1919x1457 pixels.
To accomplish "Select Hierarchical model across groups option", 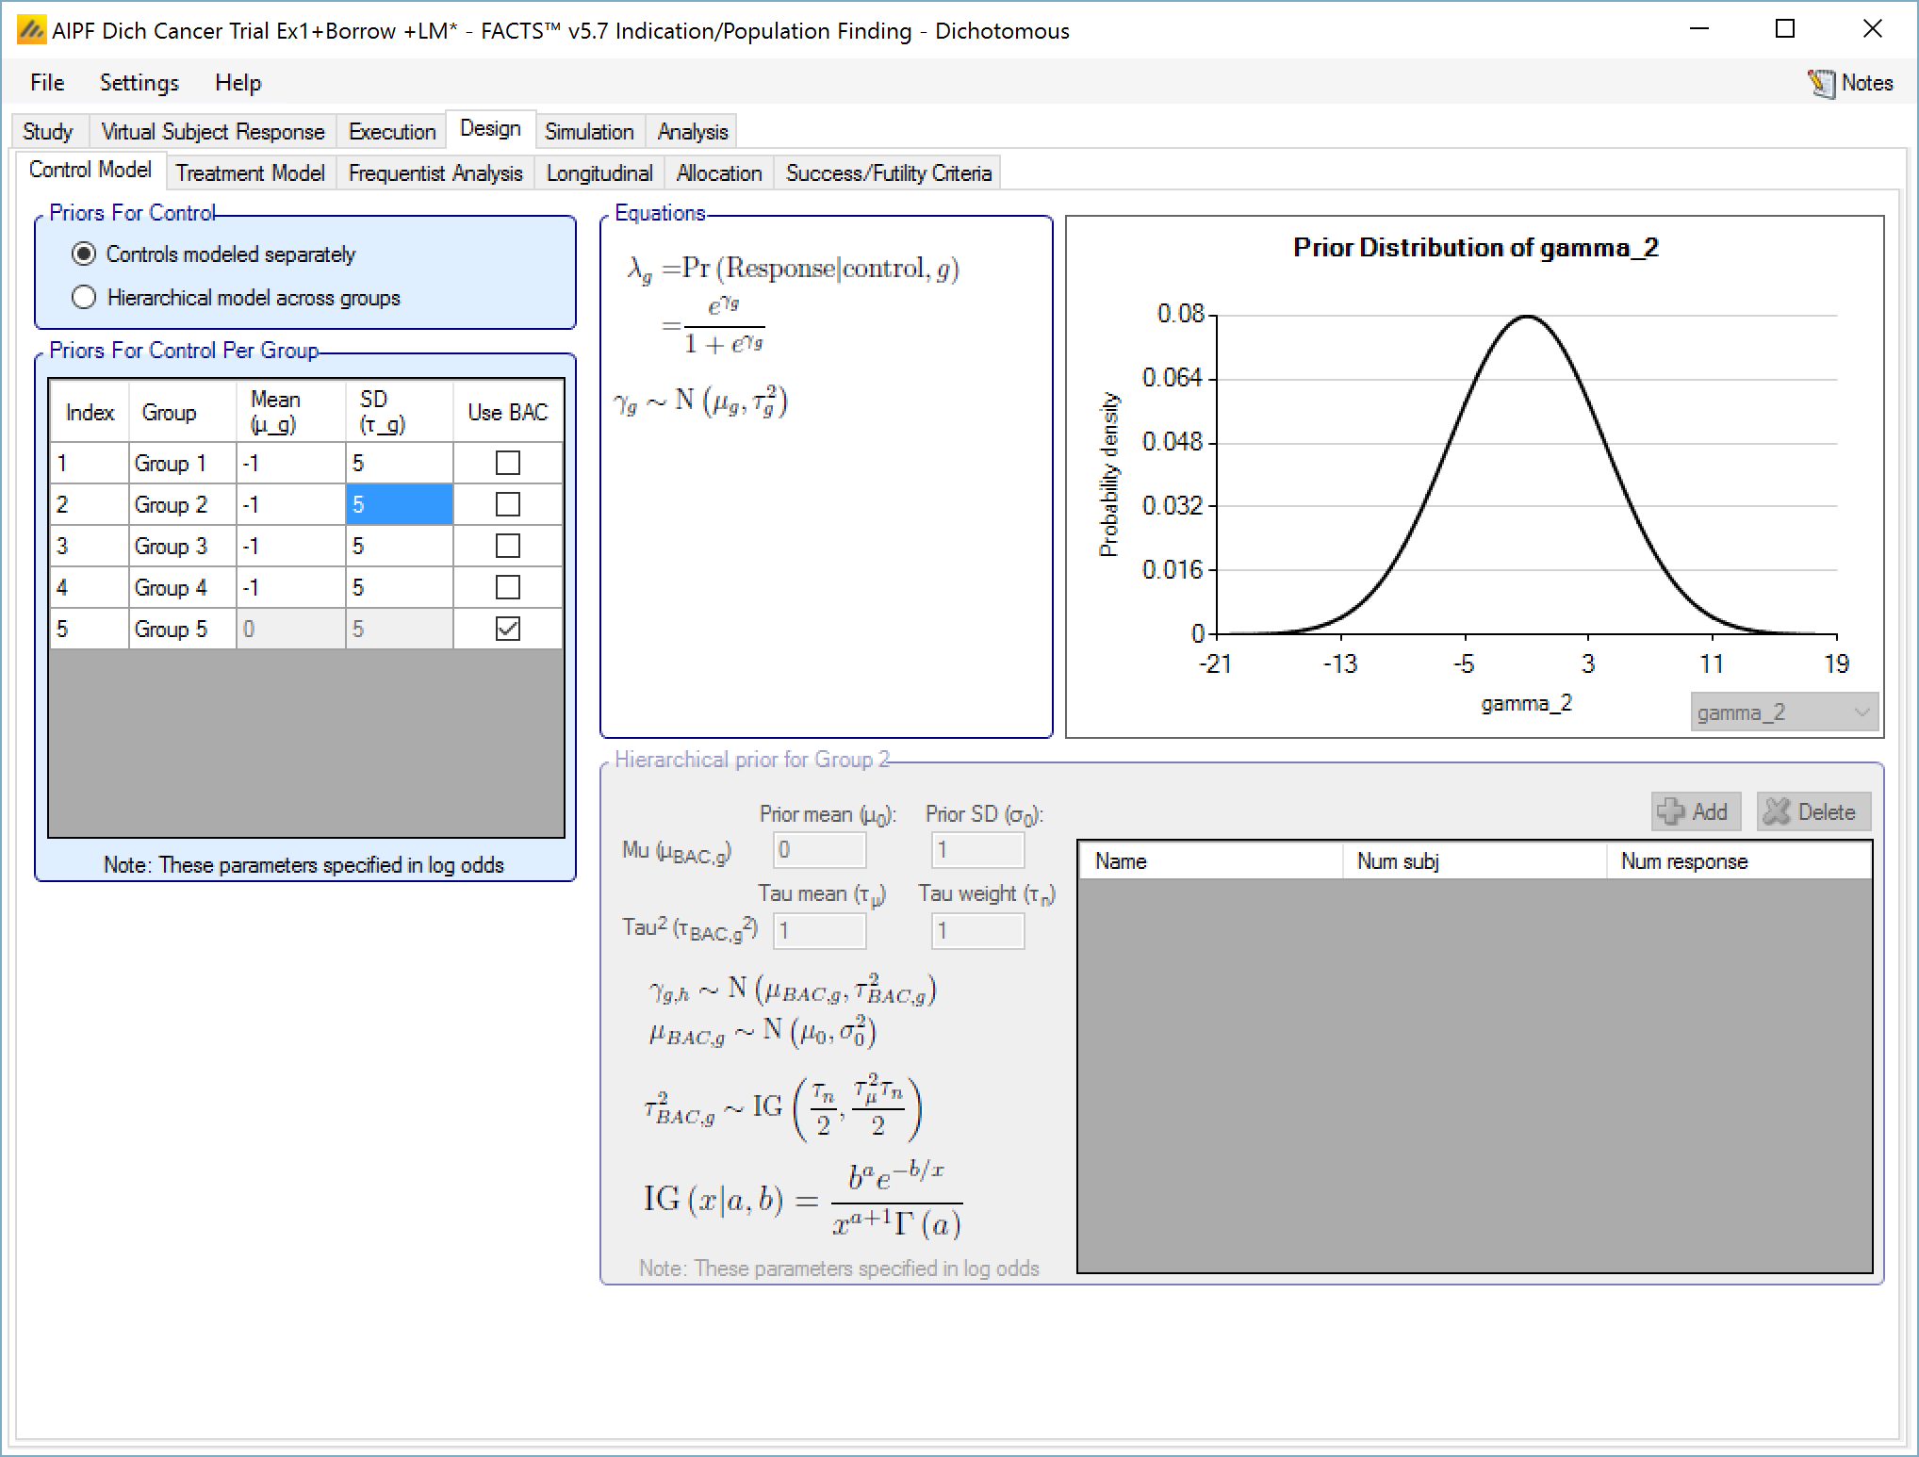I will pyautogui.click(x=84, y=298).
